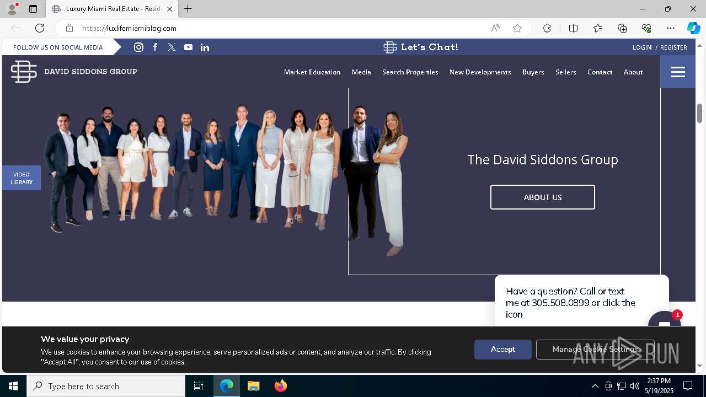Open the tab actions menu icon

(x=33, y=9)
